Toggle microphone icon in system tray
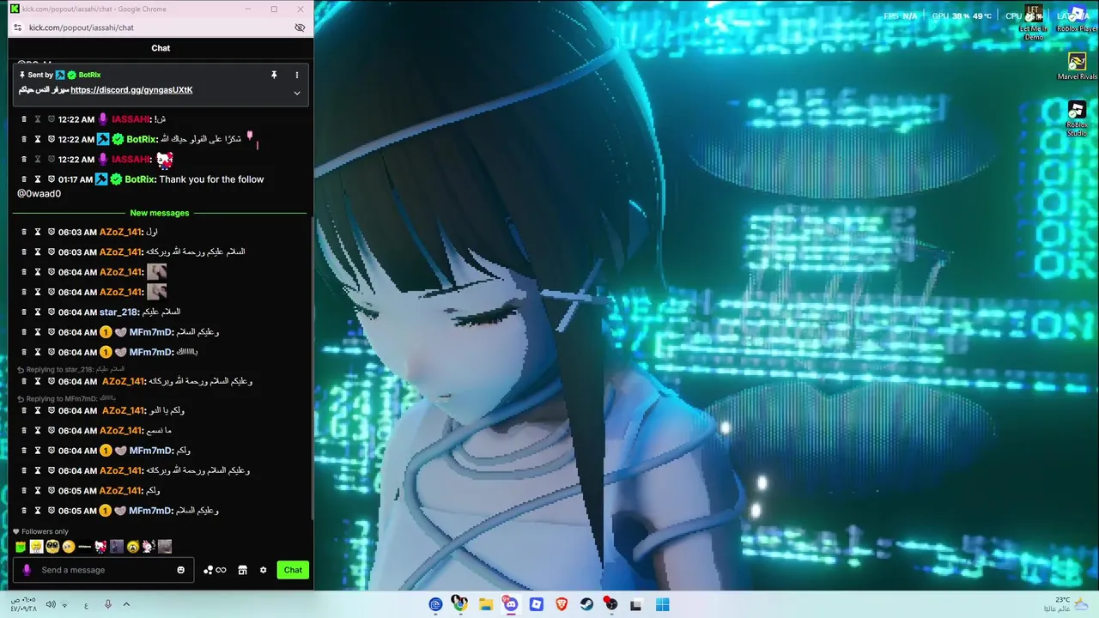 point(108,604)
